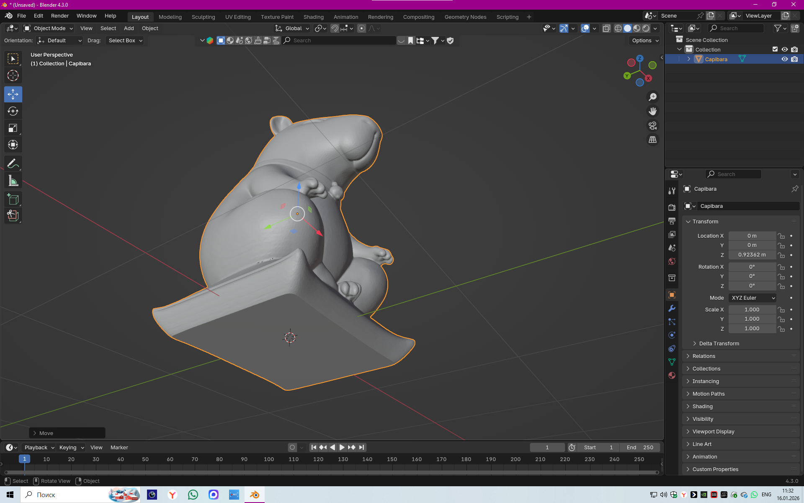Open the Render properties tab
This screenshot has height=503, width=804.
(672, 207)
